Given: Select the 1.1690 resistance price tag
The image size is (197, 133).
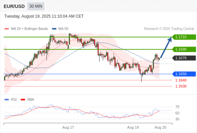Looking at the screenshot, I should click(184, 49).
